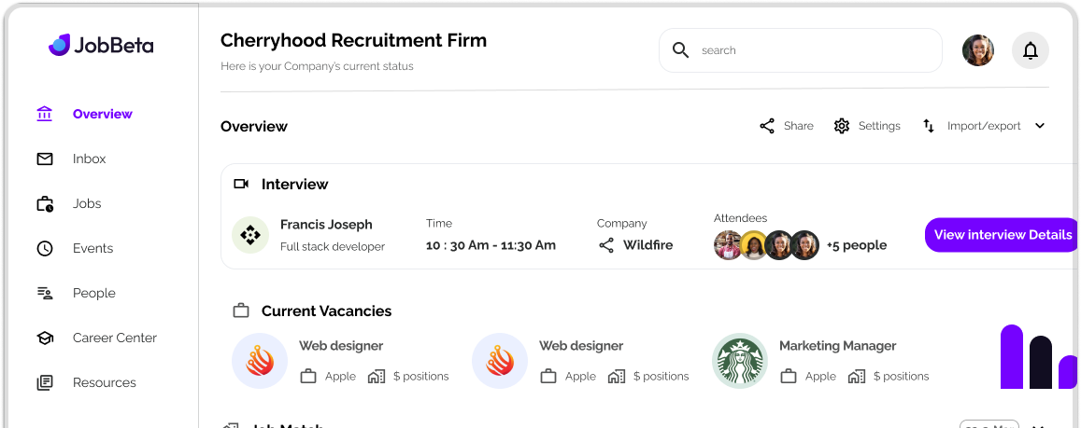Select the Overview menu item
This screenshot has width=1081, height=428.
pos(103,114)
